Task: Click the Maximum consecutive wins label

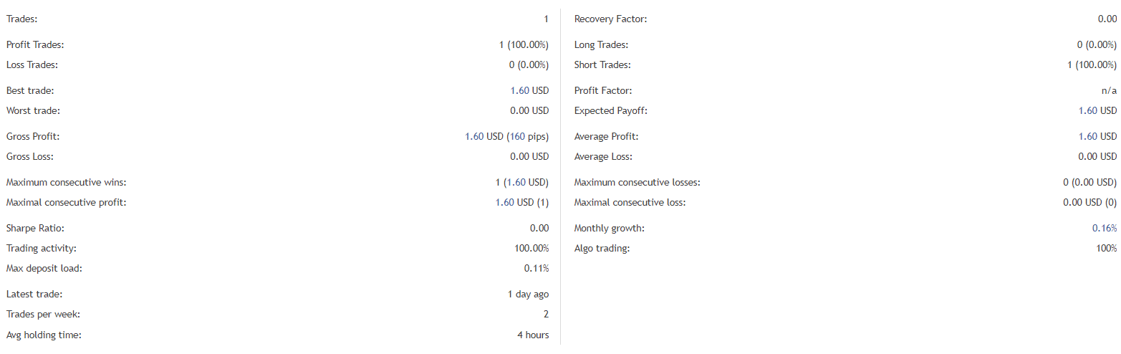Action: pyautogui.click(x=66, y=183)
